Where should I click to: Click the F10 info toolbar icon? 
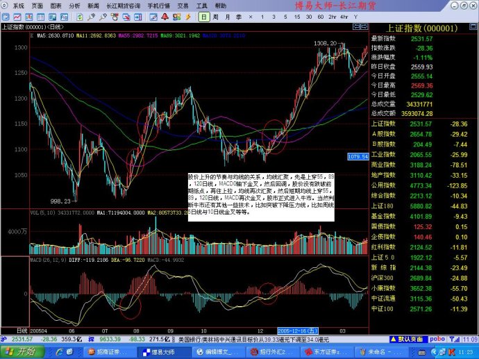point(64,17)
